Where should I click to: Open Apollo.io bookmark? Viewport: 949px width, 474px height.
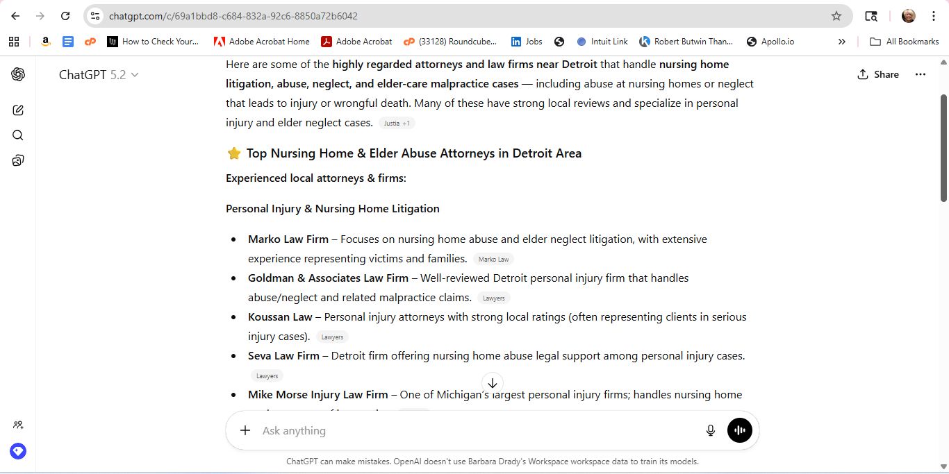(x=770, y=42)
